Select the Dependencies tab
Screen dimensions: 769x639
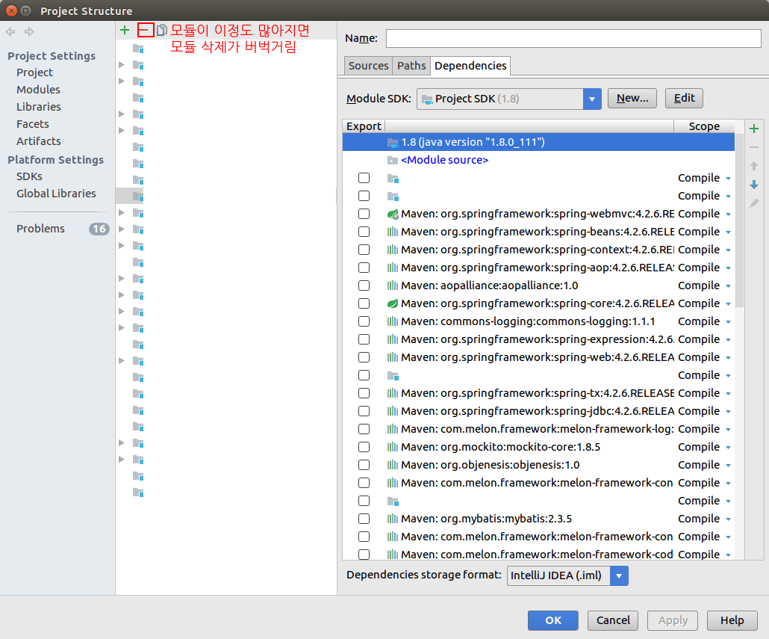(470, 66)
